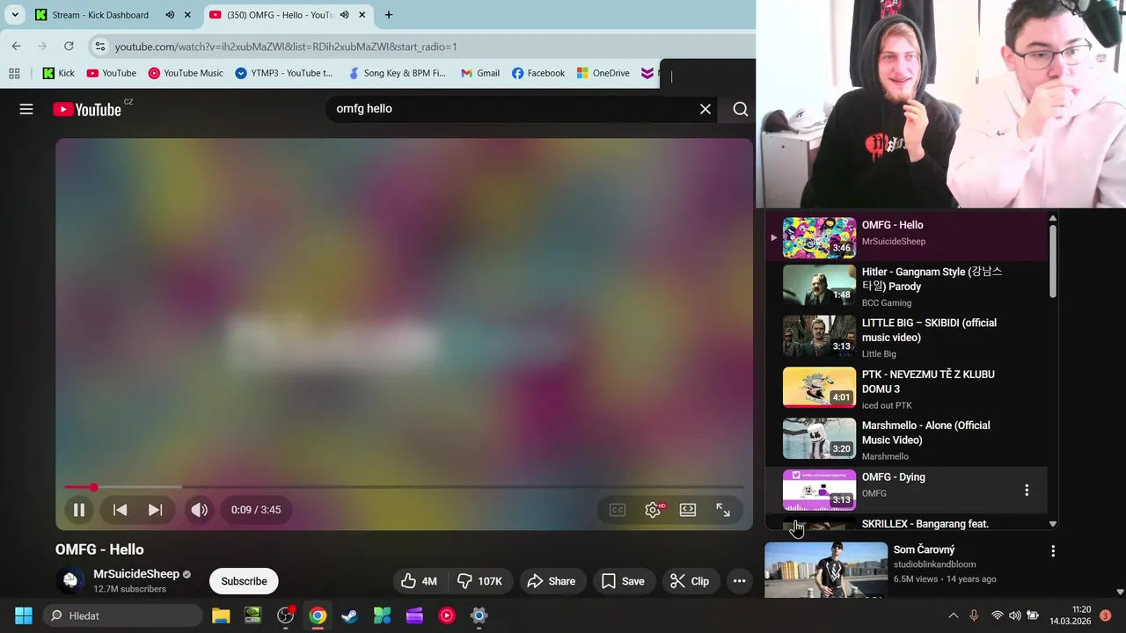The width and height of the screenshot is (1126, 633).
Task: Dislike the video (107K)
Action: tap(479, 581)
